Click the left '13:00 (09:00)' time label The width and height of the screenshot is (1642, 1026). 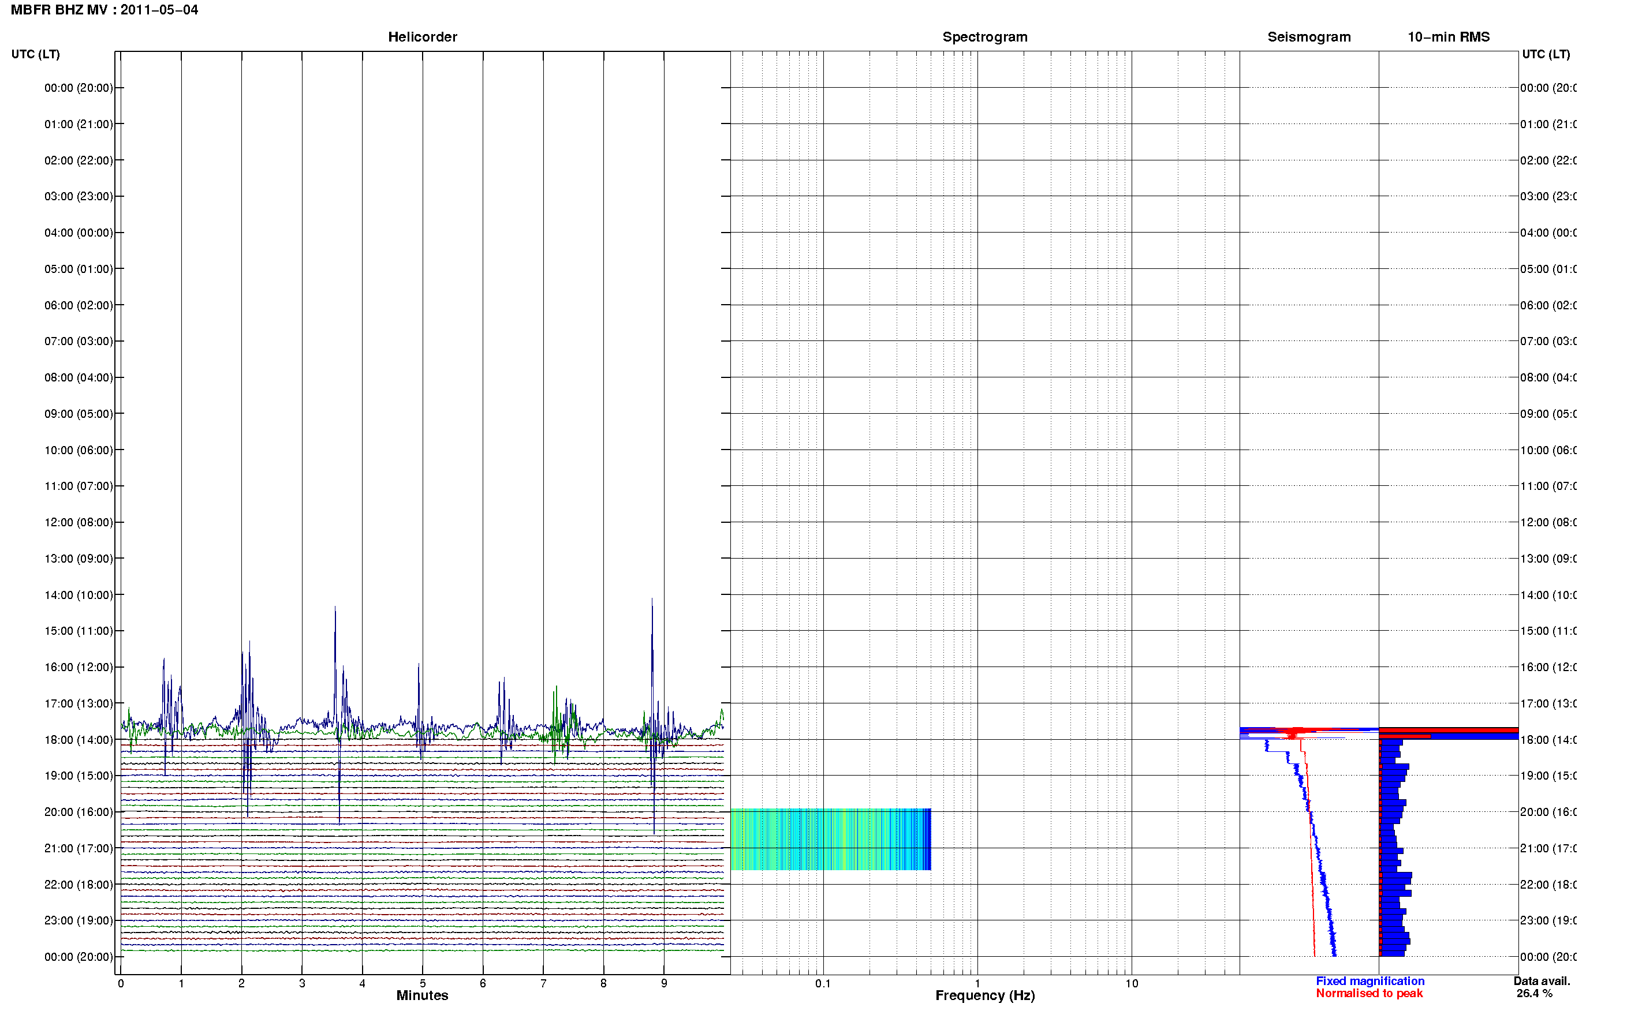pyautogui.click(x=79, y=559)
